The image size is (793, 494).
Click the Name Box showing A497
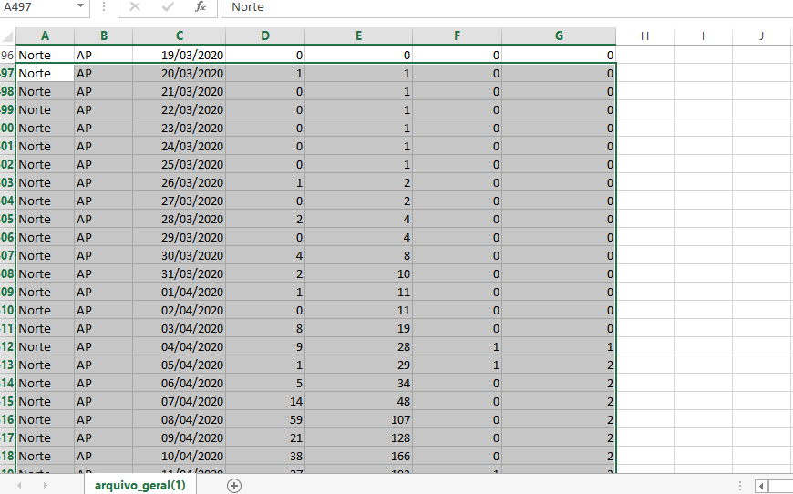pyautogui.click(x=36, y=7)
